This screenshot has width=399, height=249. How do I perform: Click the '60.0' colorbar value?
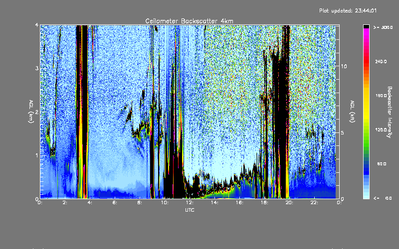pos(382,164)
